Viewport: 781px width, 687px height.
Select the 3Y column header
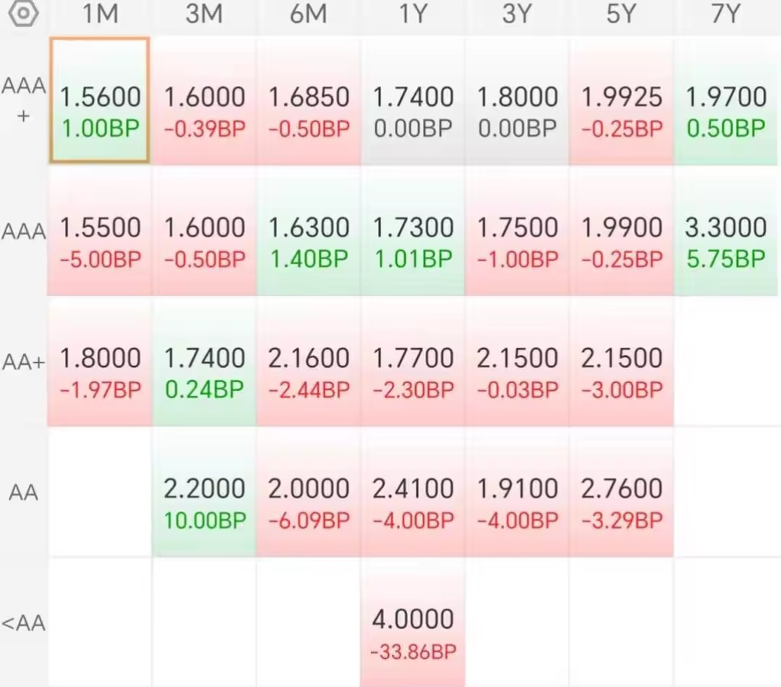517,14
